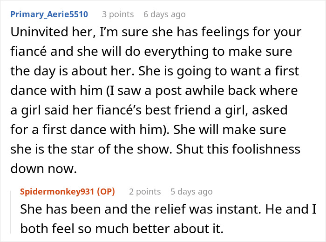This screenshot has width=326, height=242.
Task: Click the line starting 'the day is about her'
Action: 155,71
